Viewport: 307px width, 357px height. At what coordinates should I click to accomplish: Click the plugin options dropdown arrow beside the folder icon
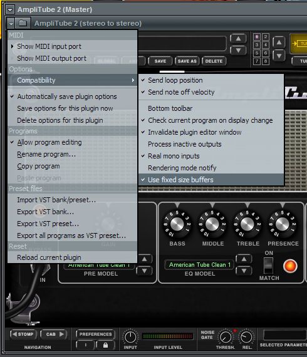[11, 23]
